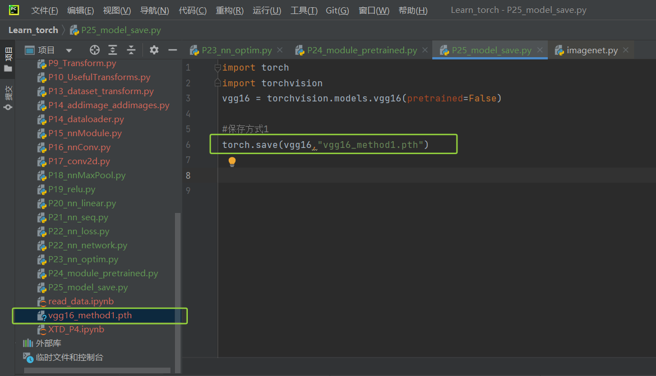Select P16_nnConv.py file
This screenshot has width=656, height=376.
[x=80, y=147]
